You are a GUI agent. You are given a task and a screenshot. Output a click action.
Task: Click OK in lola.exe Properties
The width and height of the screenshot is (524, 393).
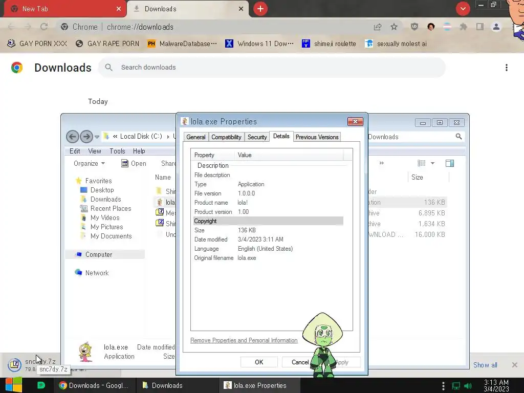[x=259, y=362]
